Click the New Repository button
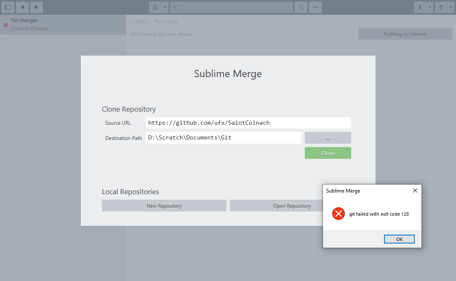Screen dimensions: 456x281 click(164, 206)
